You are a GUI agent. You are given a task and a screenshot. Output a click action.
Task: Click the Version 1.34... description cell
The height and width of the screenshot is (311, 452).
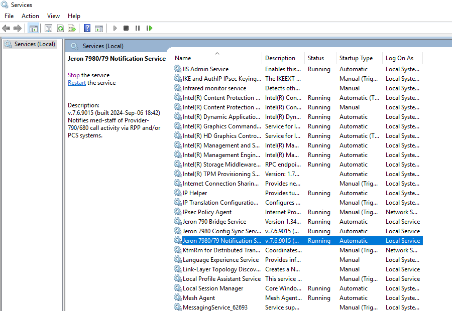pos(283,221)
